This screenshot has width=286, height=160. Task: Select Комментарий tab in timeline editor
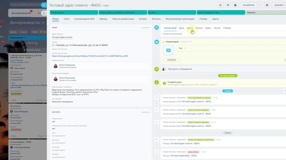170,28
